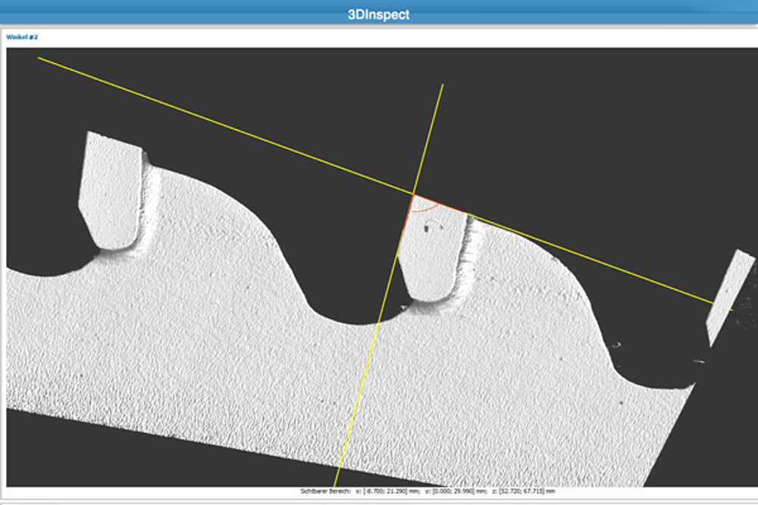
Task: Click the orange angle arc marker
Action: [x=428, y=206]
